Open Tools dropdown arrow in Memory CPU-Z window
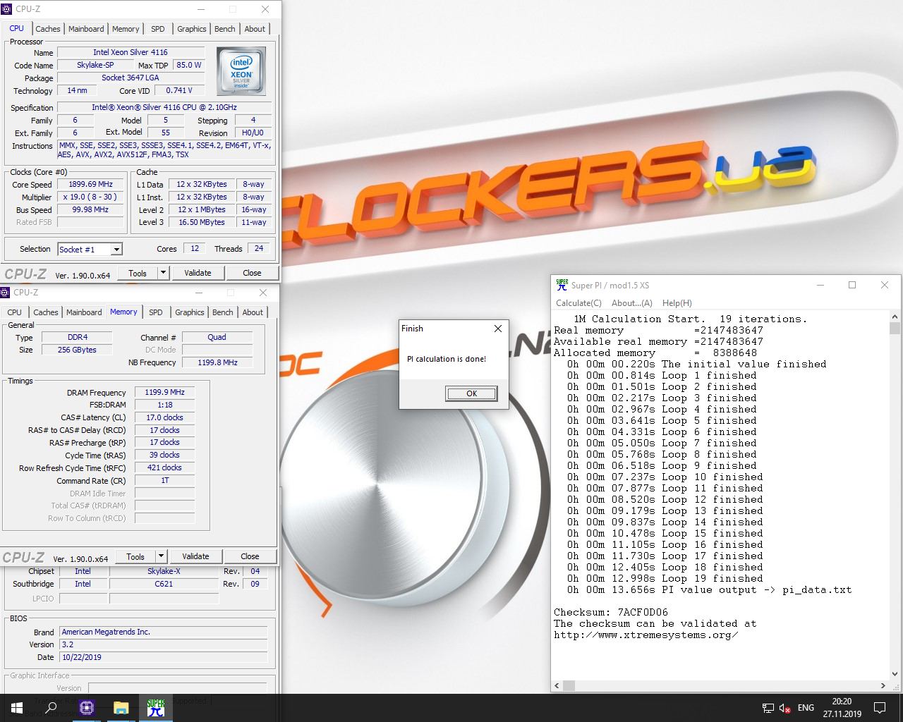Viewport: 903px width, 722px height. (161, 556)
